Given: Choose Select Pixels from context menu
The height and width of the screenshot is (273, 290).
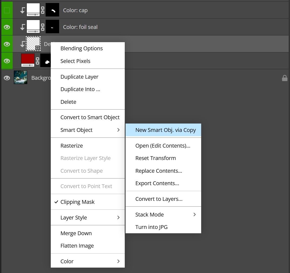Looking at the screenshot, I should coord(88,61).
